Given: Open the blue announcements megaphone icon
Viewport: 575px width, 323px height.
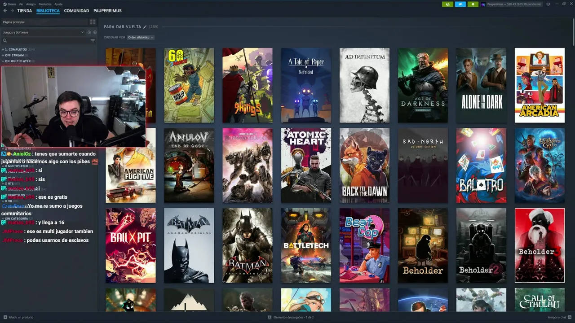Looking at the screenshot, I should pyautogui.click(x=460, y=4).
